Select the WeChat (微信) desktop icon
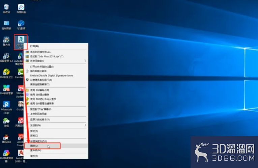 6,122
